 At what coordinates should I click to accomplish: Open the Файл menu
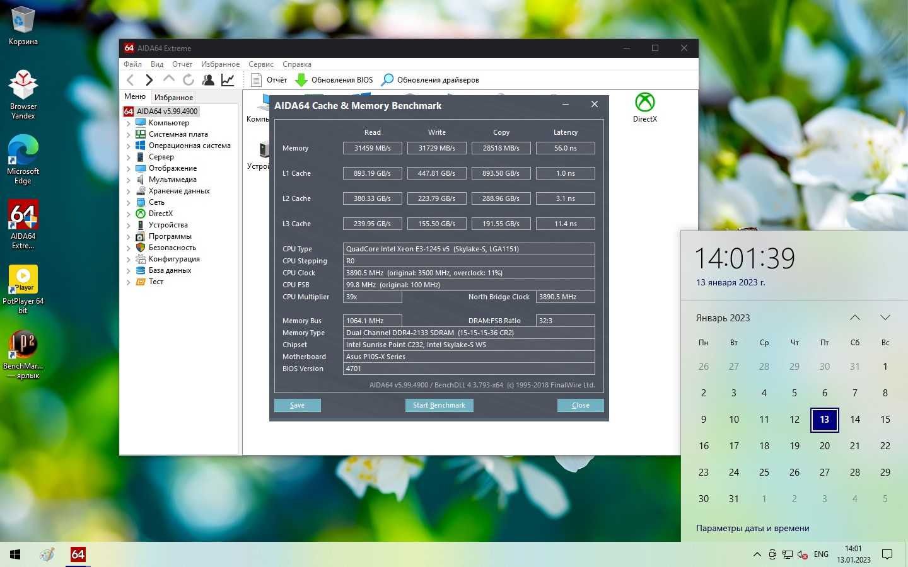(133, 64)
